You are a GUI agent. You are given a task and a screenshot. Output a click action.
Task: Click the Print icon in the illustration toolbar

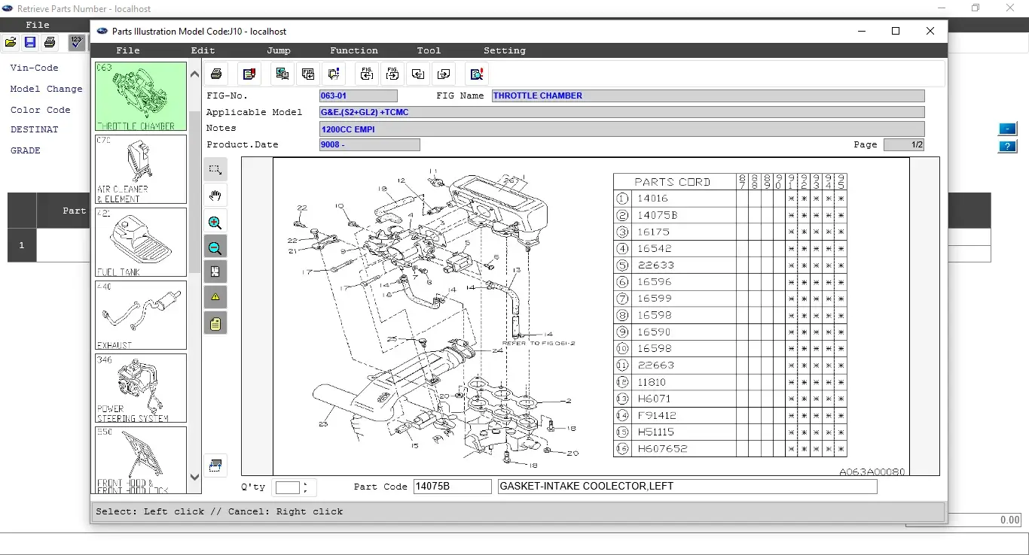tap(216, 74)
